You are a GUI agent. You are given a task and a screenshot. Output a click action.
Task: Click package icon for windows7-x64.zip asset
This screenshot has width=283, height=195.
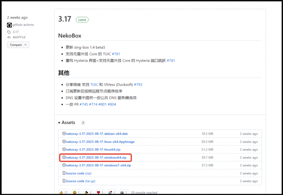[x=64, y=165]
